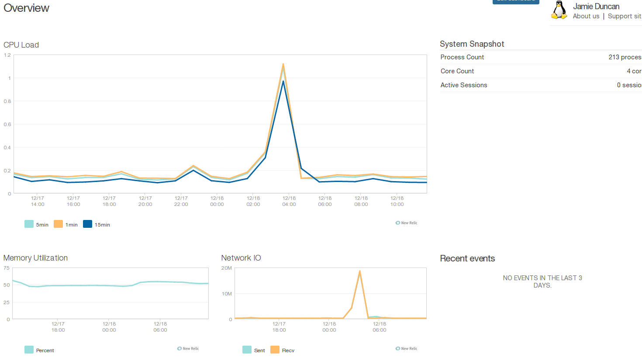Open the Support site link
Viewport: 642px width, 357px height.
pyautogui.click(x=624, y=16)
